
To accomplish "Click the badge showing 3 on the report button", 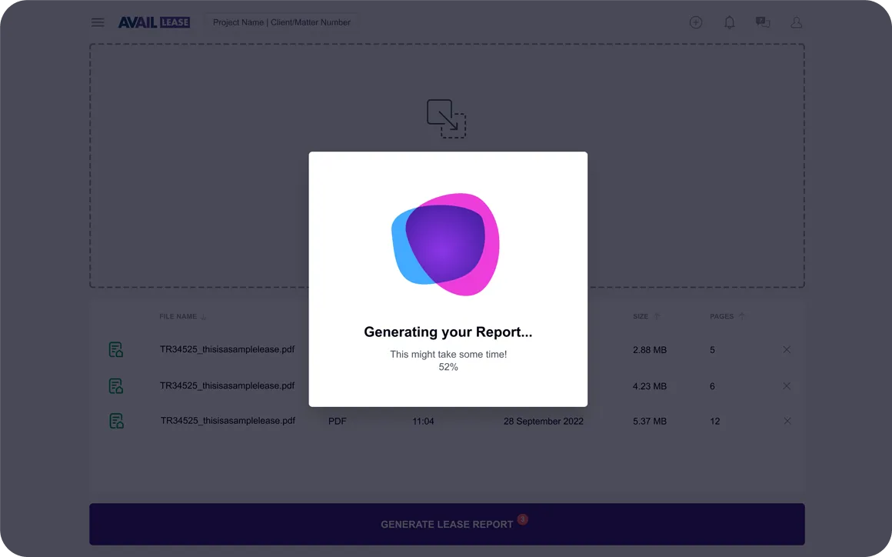I will pyautogui.click(x=522, y=519).
